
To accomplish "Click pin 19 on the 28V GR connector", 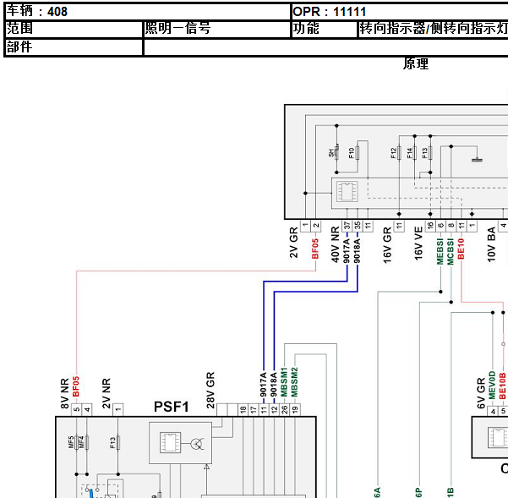I will point(295,410).
